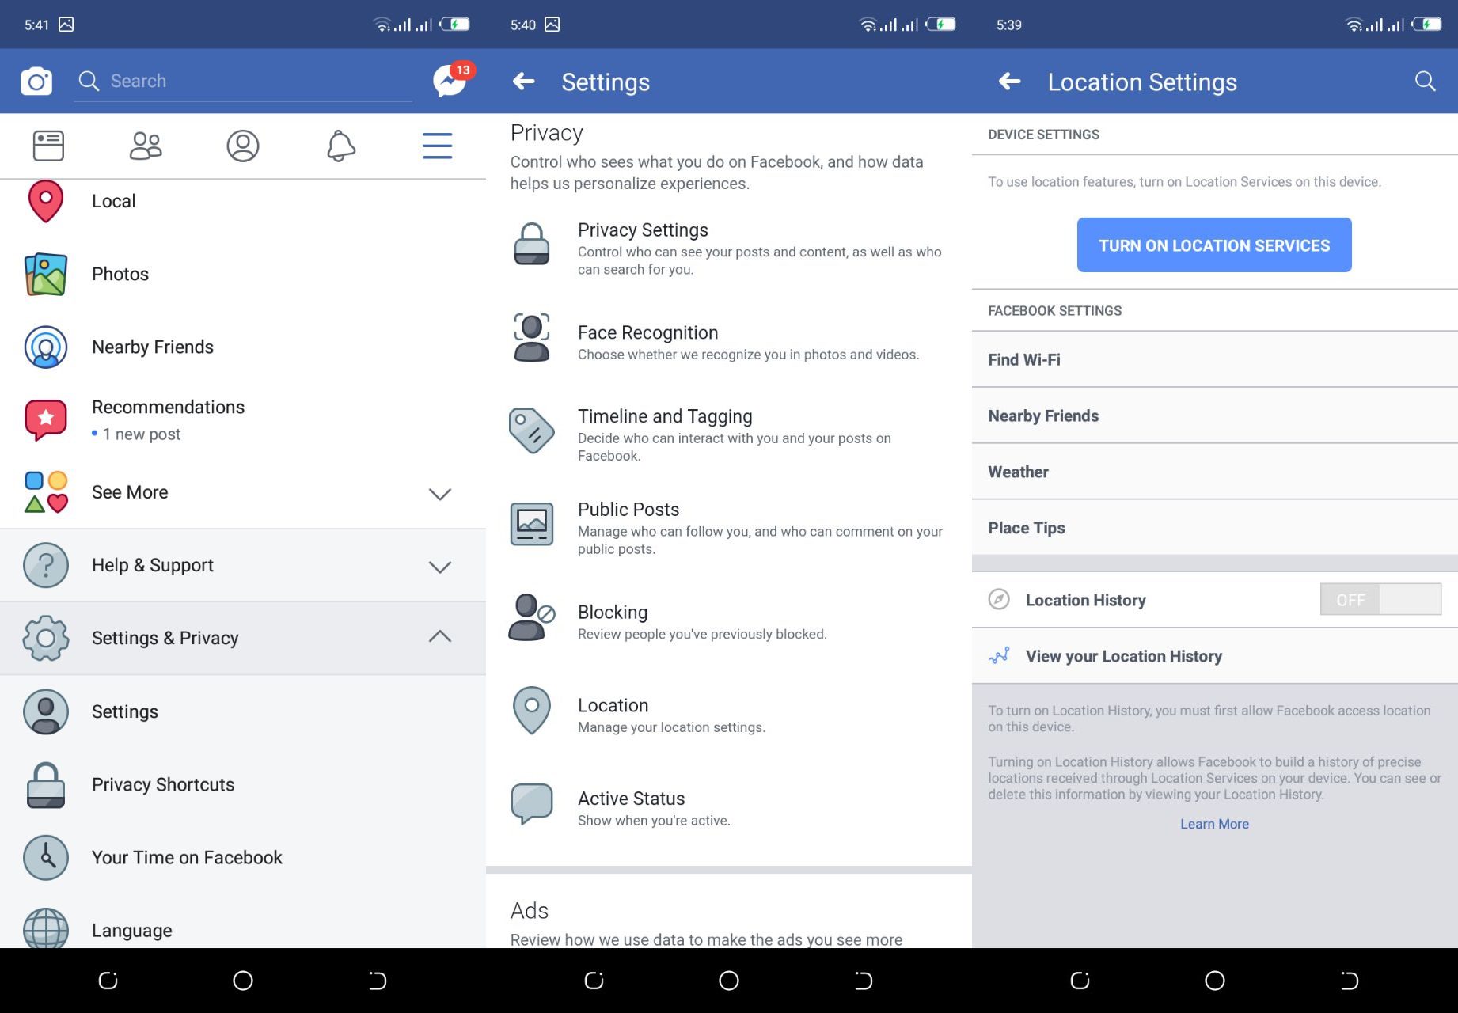Screen dimensions: 1458x1013
Task: Open Face Recognition icon
Action: click(x=532, y=337)
